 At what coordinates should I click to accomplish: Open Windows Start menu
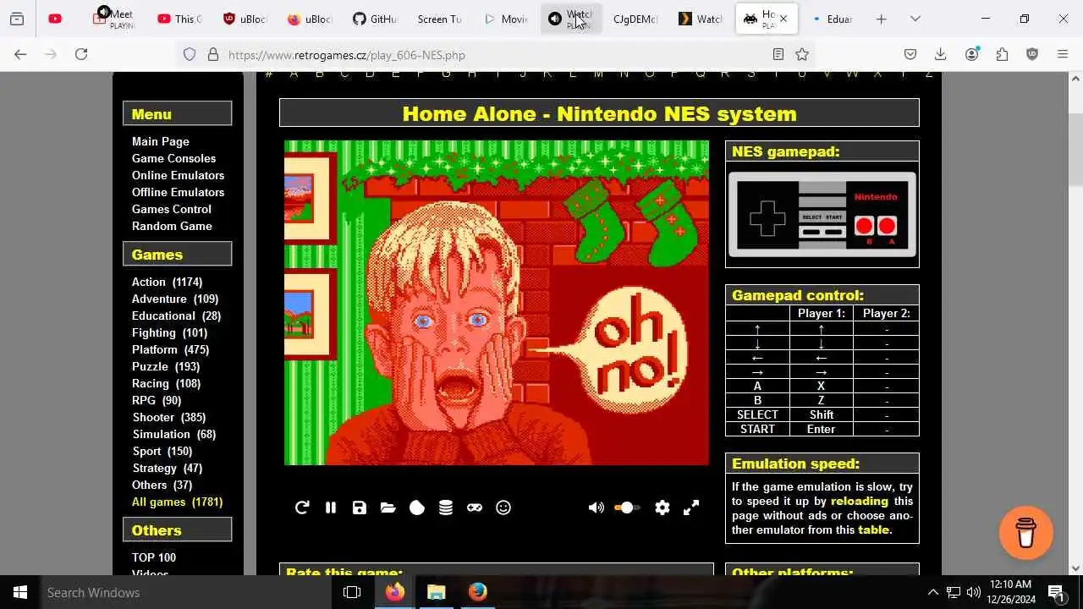click(x=20, y=592)
